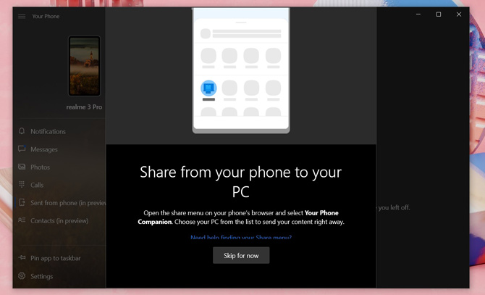Click the Settings gear icon

(x=22, y=275)
